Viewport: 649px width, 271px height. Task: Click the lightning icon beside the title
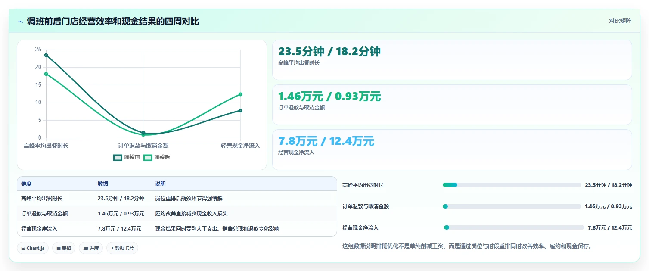point(20,21)
